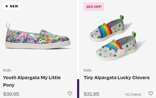Screen dimensions: 156x98
Task: Click the $39.95 price
Action: (x=11, y=94)
